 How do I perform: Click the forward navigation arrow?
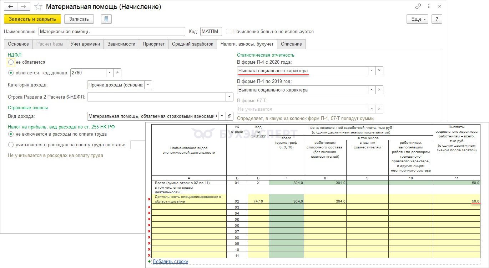coord(24,7)
